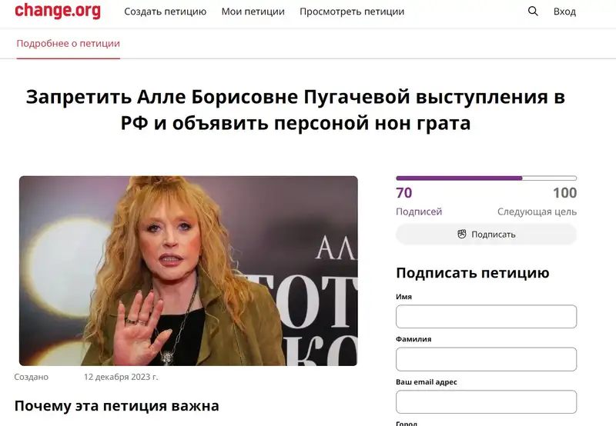The width and height of the screenshot is (616, 426).
Task: Click the Вход login link
Action: click(x=564, y=12)
